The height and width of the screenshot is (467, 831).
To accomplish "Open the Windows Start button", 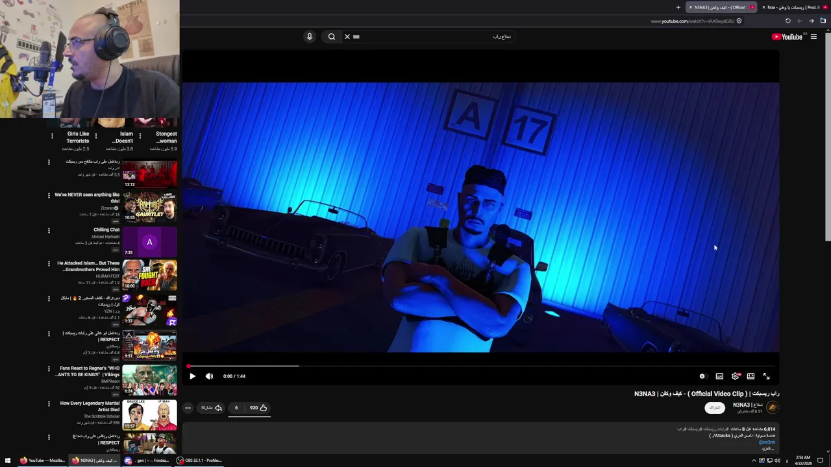I will [x=8, y=461].
